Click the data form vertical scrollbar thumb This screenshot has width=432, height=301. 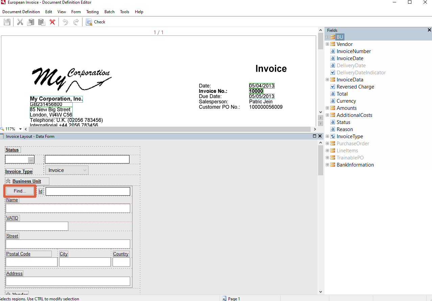(320, 161)
